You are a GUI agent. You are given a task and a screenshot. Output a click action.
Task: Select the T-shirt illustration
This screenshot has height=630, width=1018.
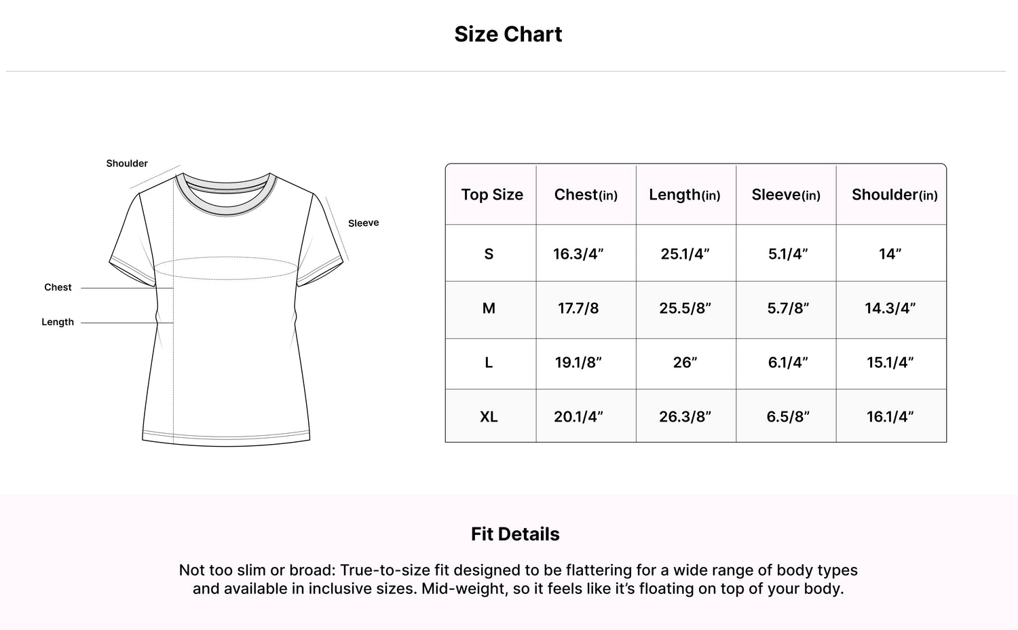(x=227, y=309)
